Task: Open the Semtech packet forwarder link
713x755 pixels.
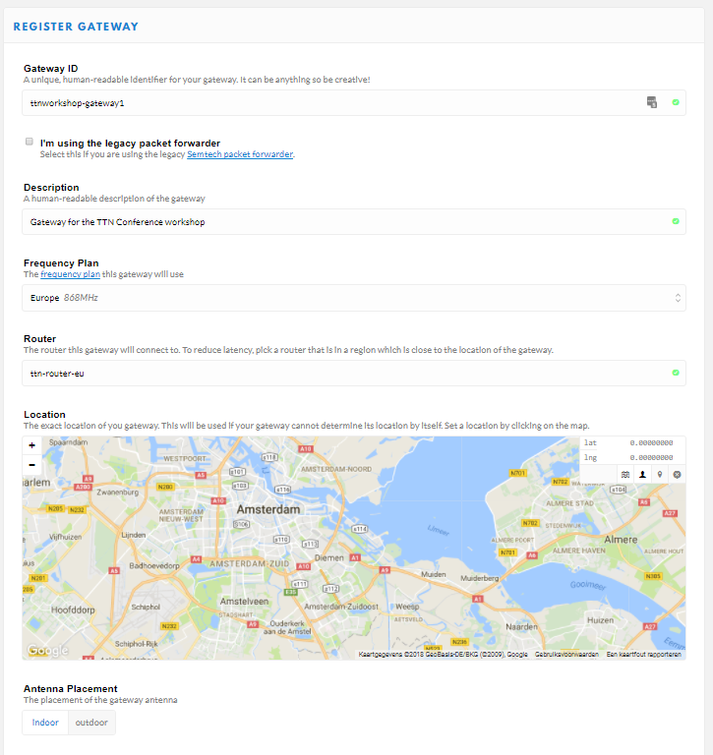Action: pos(240,154)
